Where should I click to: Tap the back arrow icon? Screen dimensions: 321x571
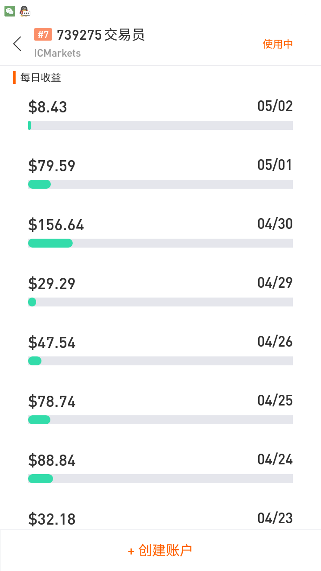(17, 44)
